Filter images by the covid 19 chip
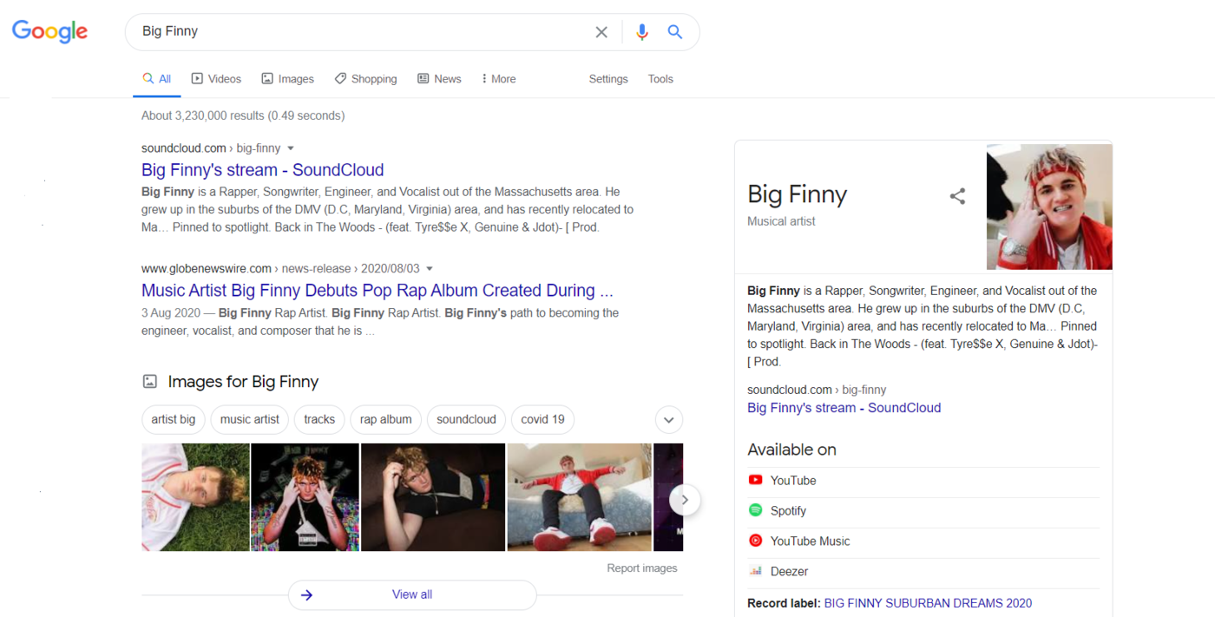 [542, 420]
